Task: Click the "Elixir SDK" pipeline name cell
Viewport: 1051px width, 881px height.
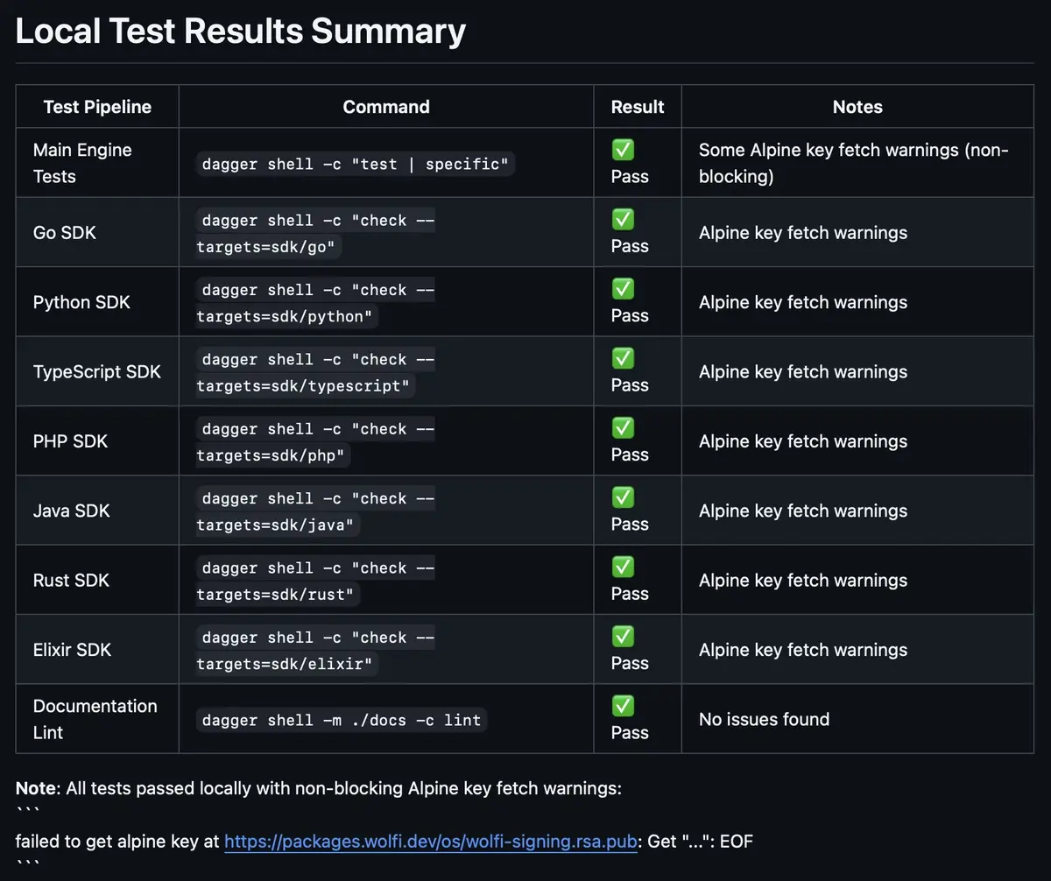Action: (x=72, y=650)
